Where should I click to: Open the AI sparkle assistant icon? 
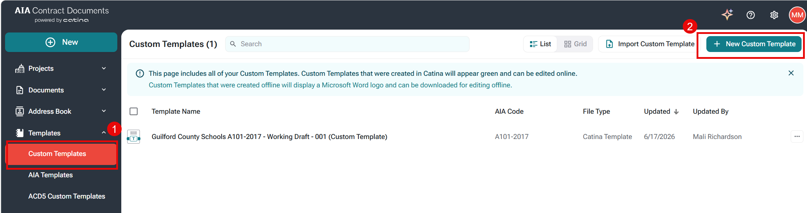pyautogui.click(x=727, y=15)
